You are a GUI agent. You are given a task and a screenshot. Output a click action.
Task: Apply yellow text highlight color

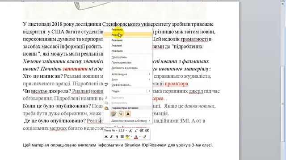pos(128,137)
